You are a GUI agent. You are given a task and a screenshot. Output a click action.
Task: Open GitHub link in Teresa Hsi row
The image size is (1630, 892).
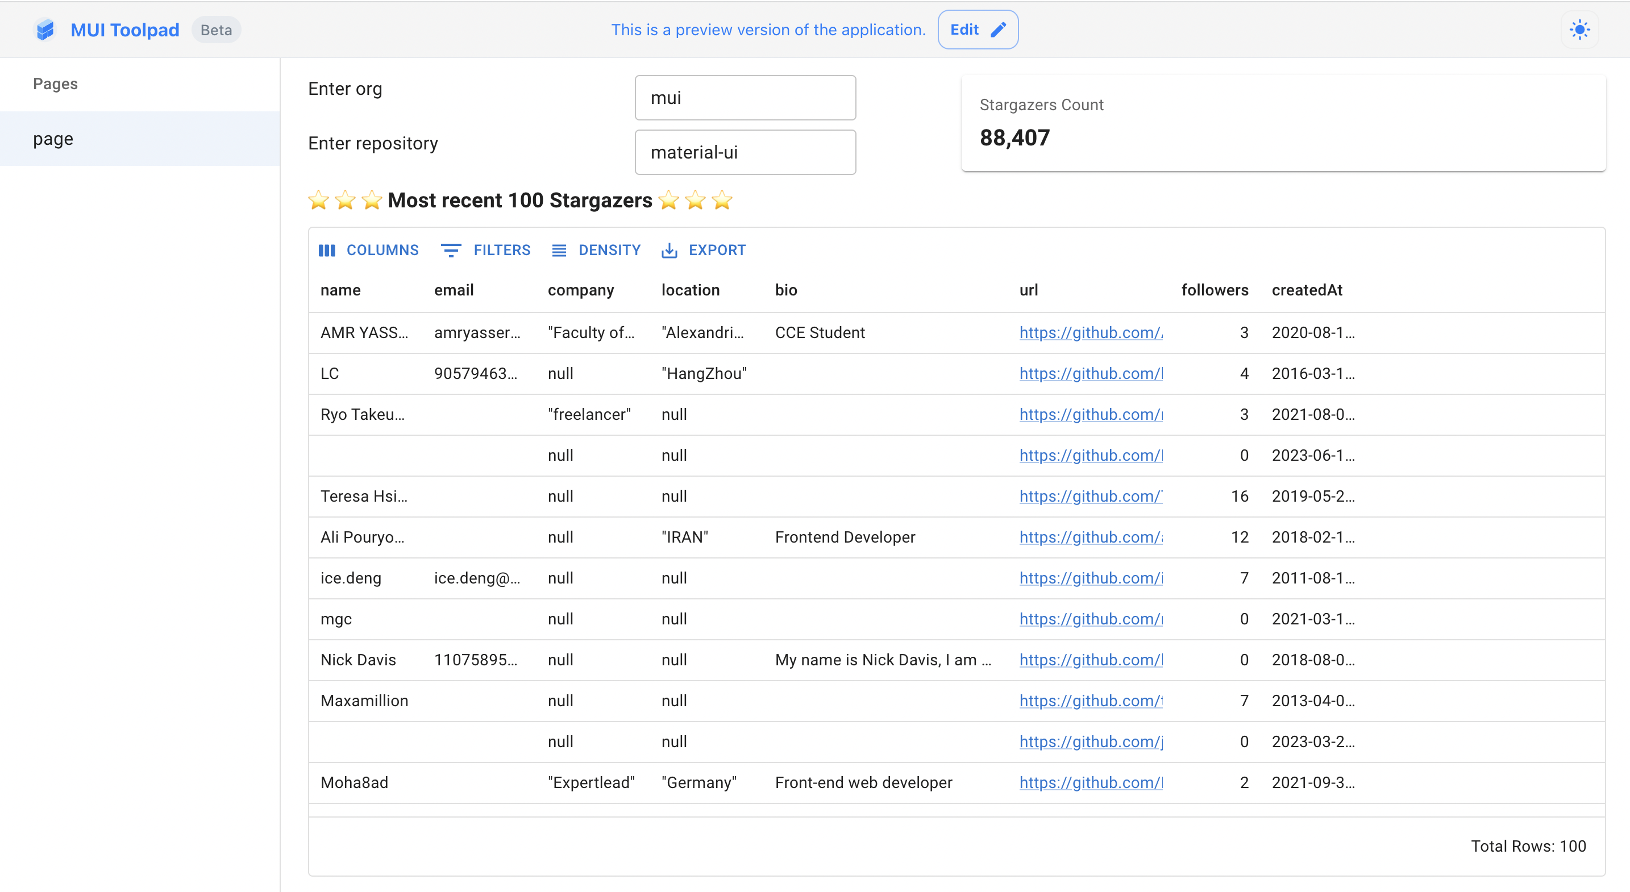click(1091, 497)
